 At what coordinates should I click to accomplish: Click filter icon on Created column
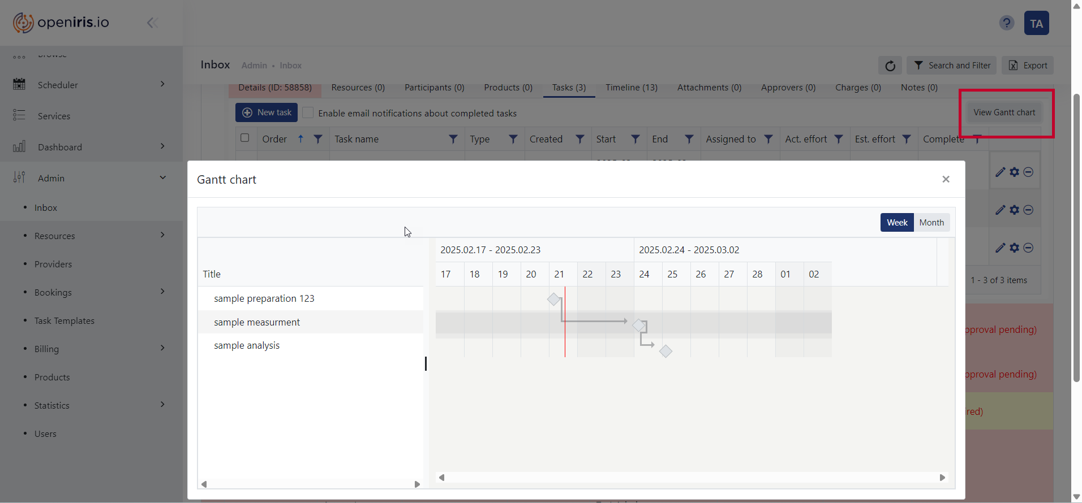click(x=579, y=139)
